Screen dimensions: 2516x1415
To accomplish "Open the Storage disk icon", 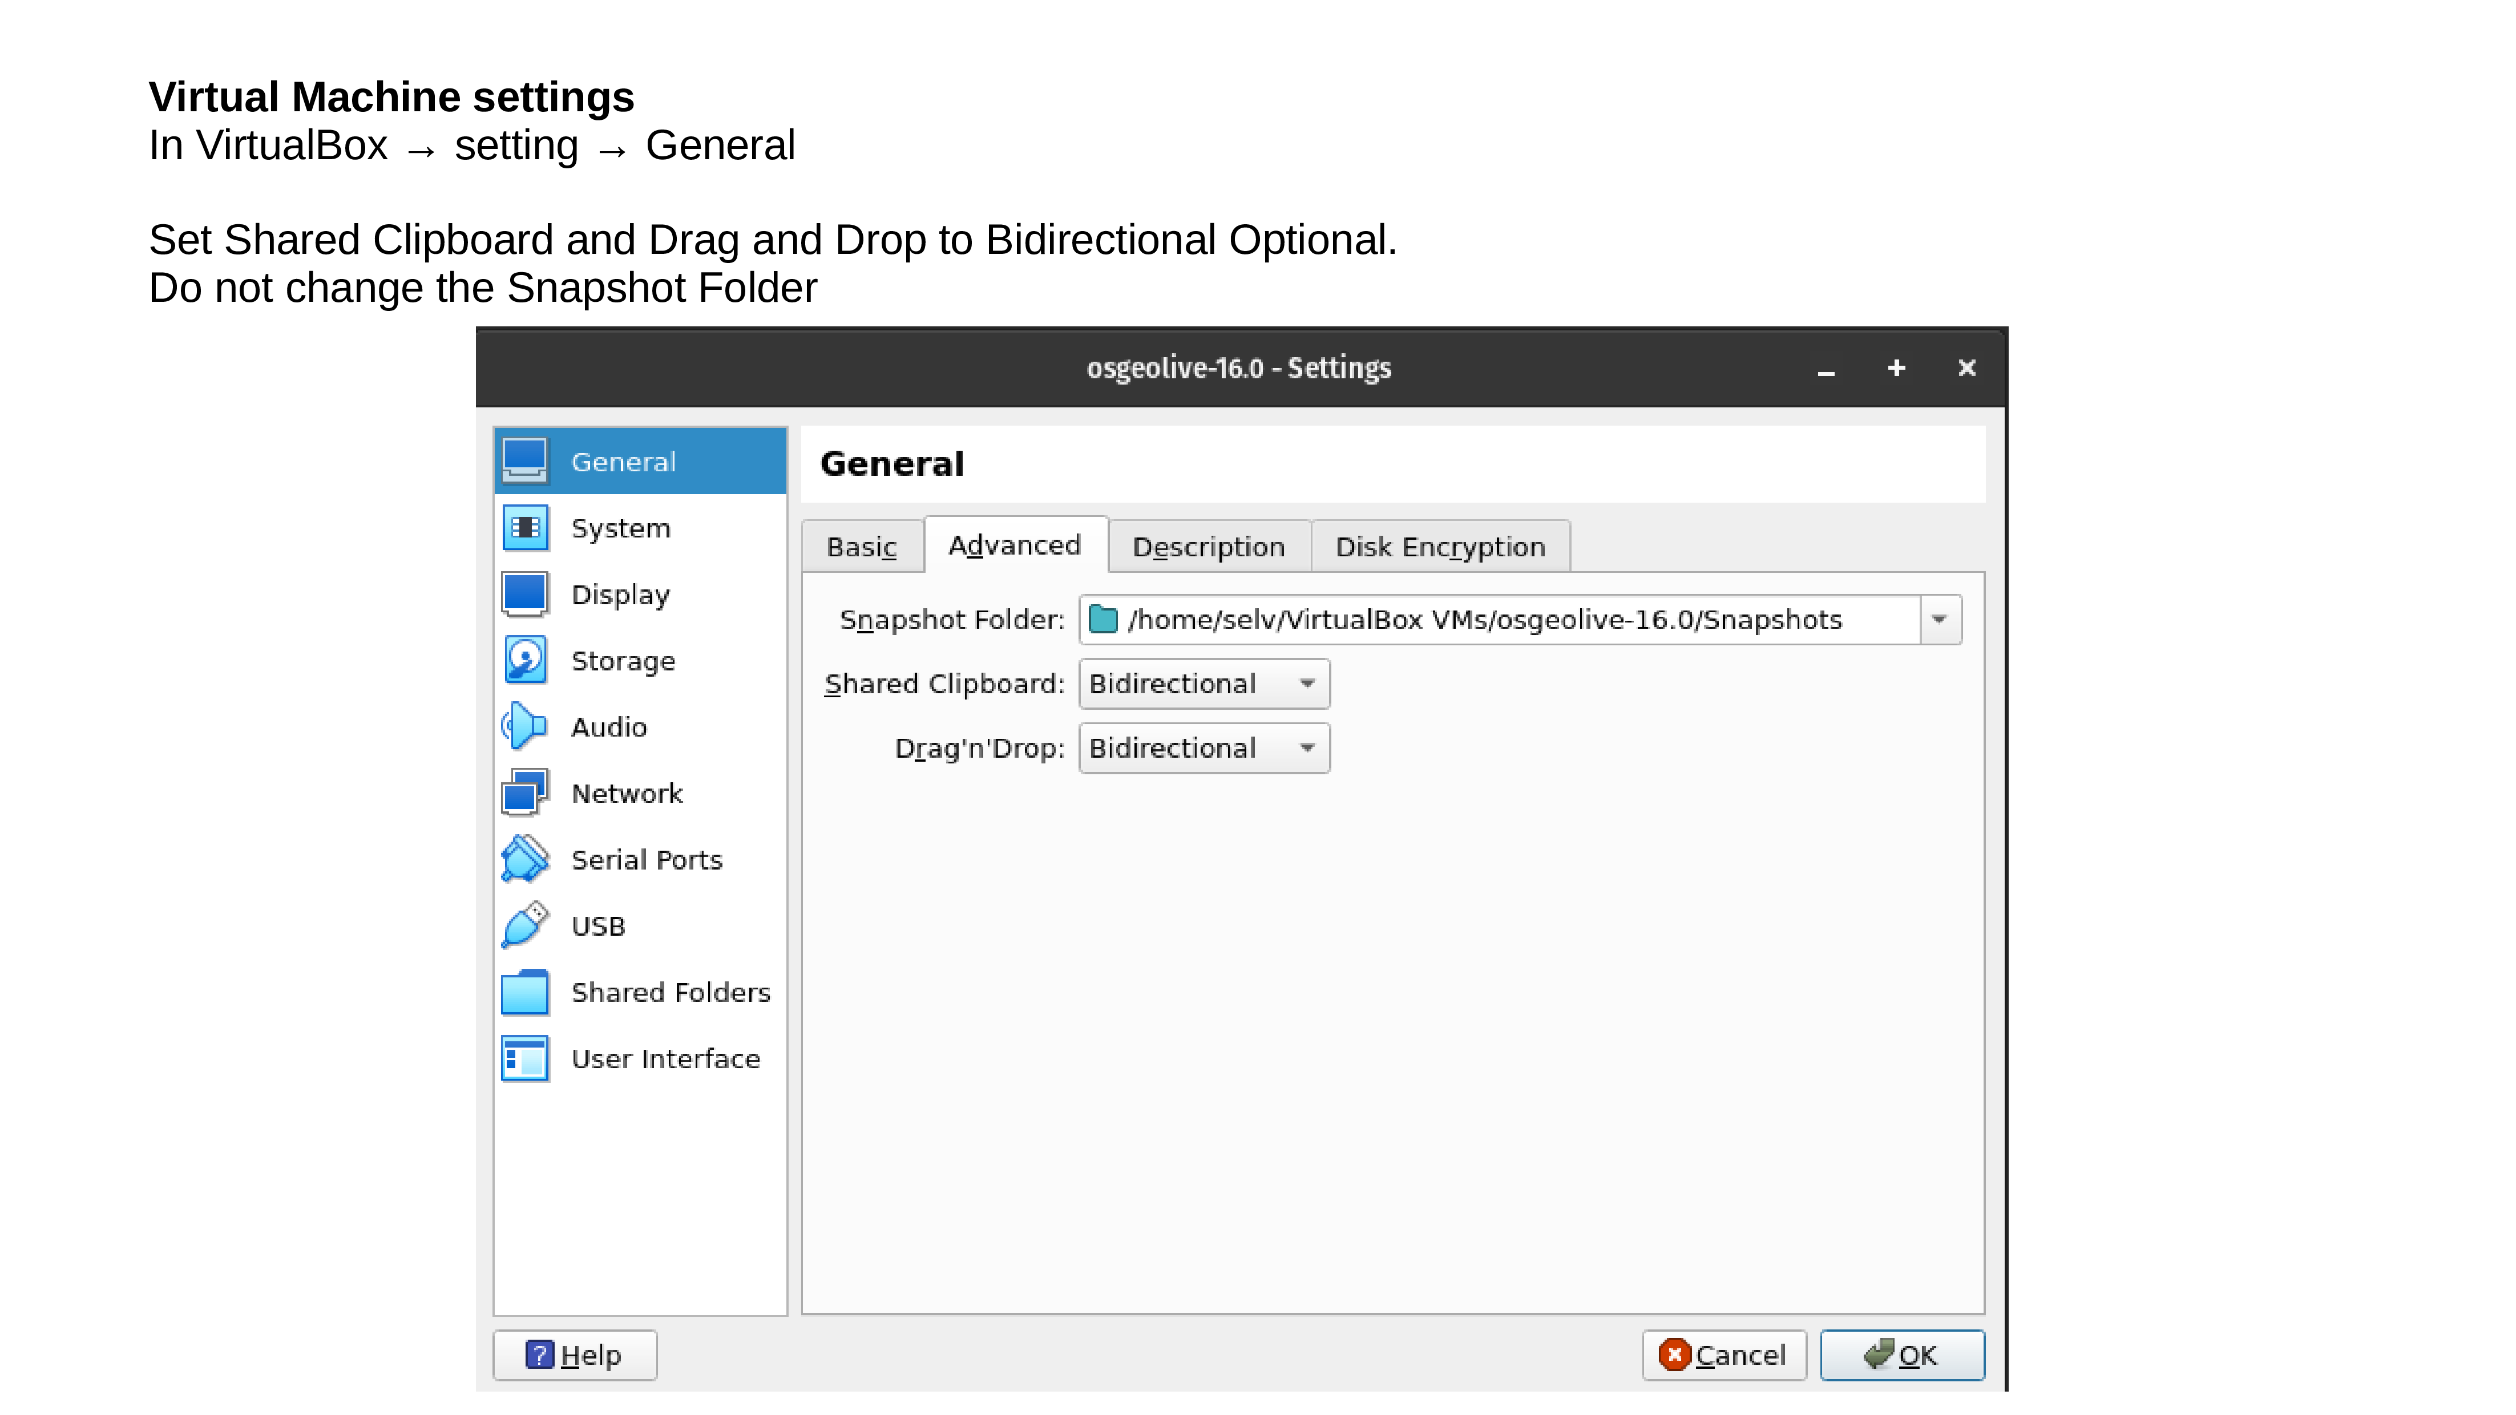I will click(x=524, y=661).
